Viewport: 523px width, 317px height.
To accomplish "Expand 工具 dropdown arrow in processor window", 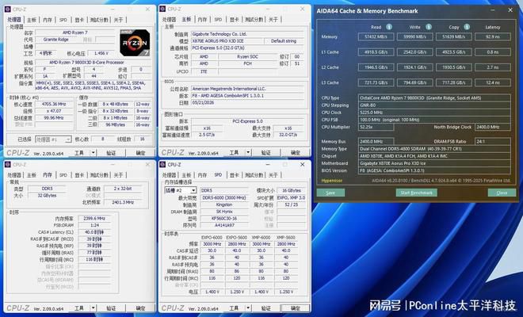I will (94, 153).
